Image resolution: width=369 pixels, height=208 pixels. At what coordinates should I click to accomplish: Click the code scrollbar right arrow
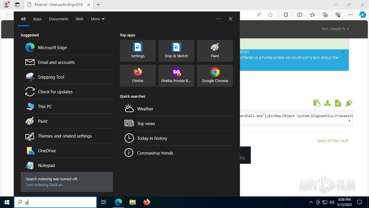(x=349, y=121)
